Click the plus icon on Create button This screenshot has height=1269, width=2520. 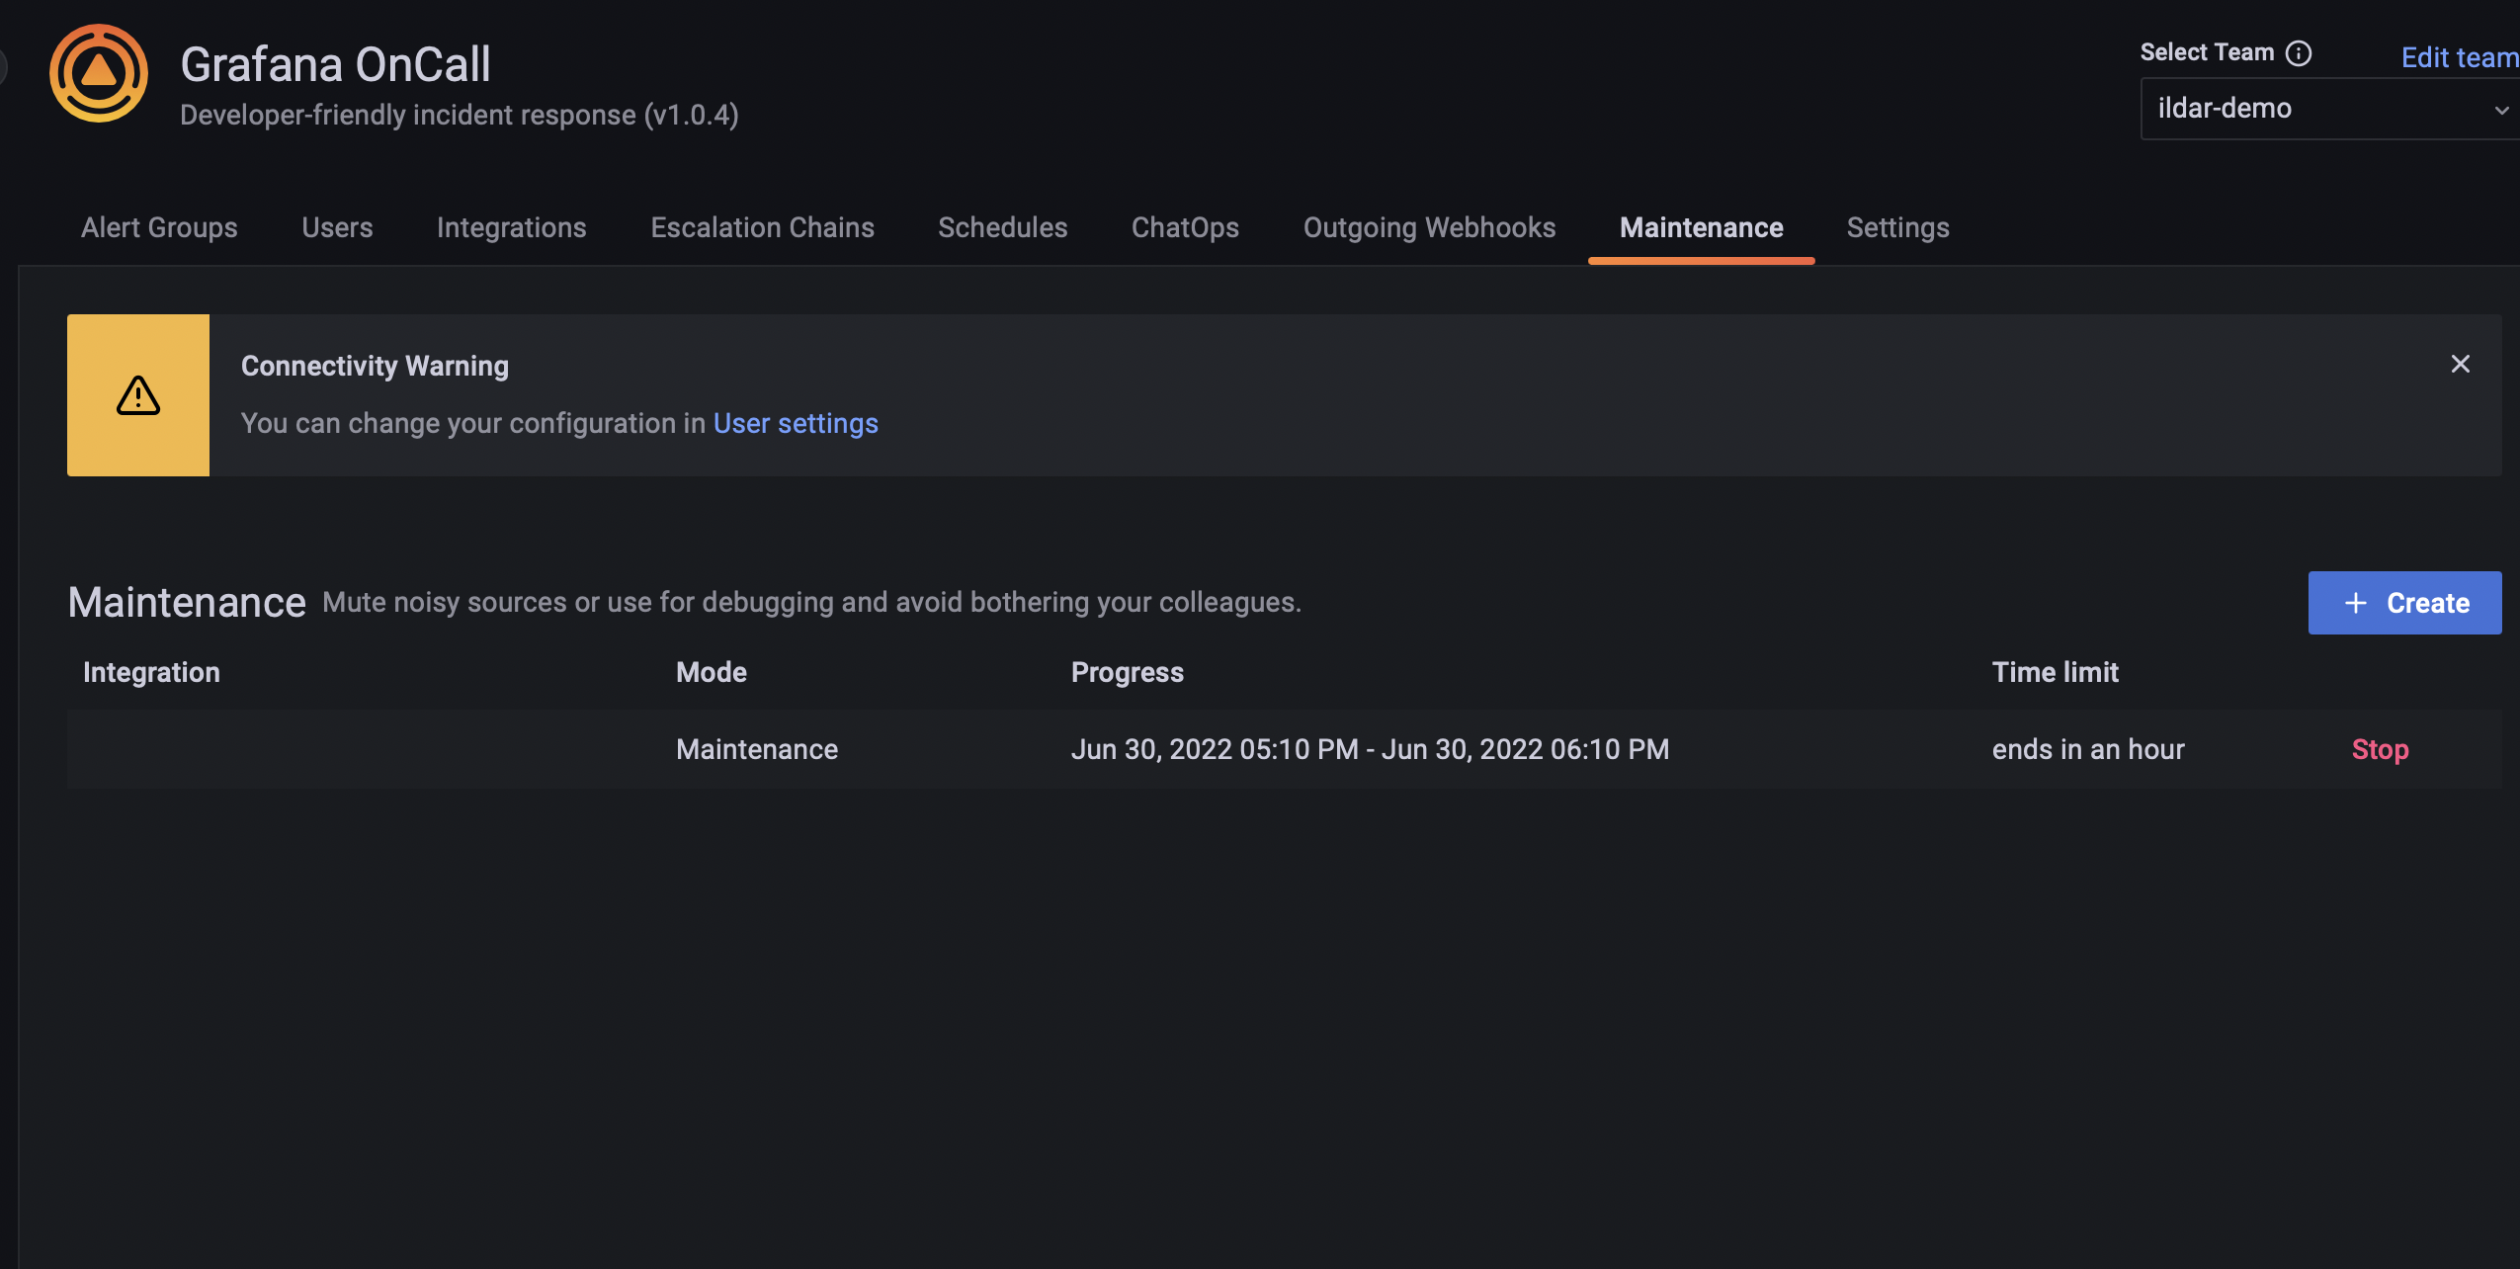(2355, 603)
